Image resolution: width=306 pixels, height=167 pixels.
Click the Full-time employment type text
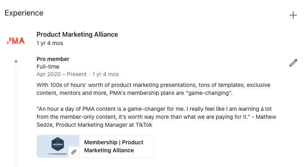48,67
